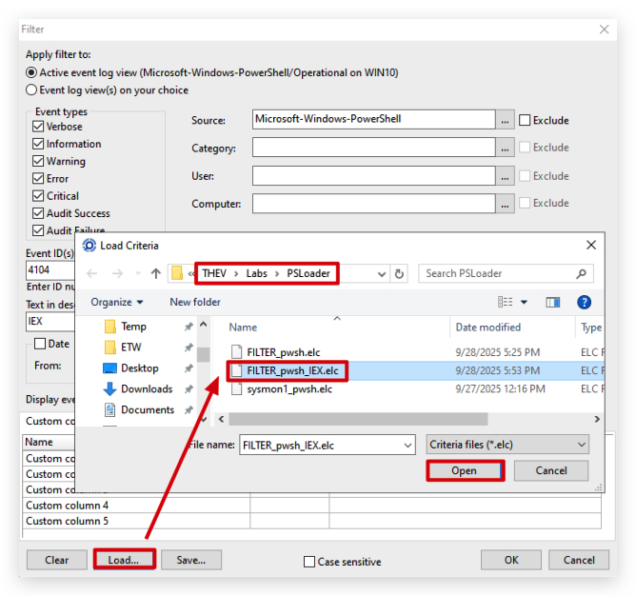Image resolution: width=636 pixels, height=596 pixels.
Task: Click the pin icon next to Temp
Action: click(189, 327)
